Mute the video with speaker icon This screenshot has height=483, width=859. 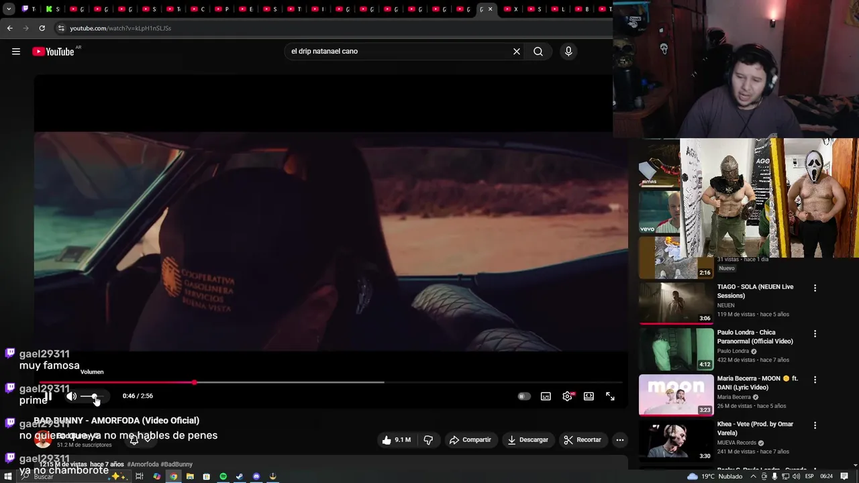pos(71,396)
